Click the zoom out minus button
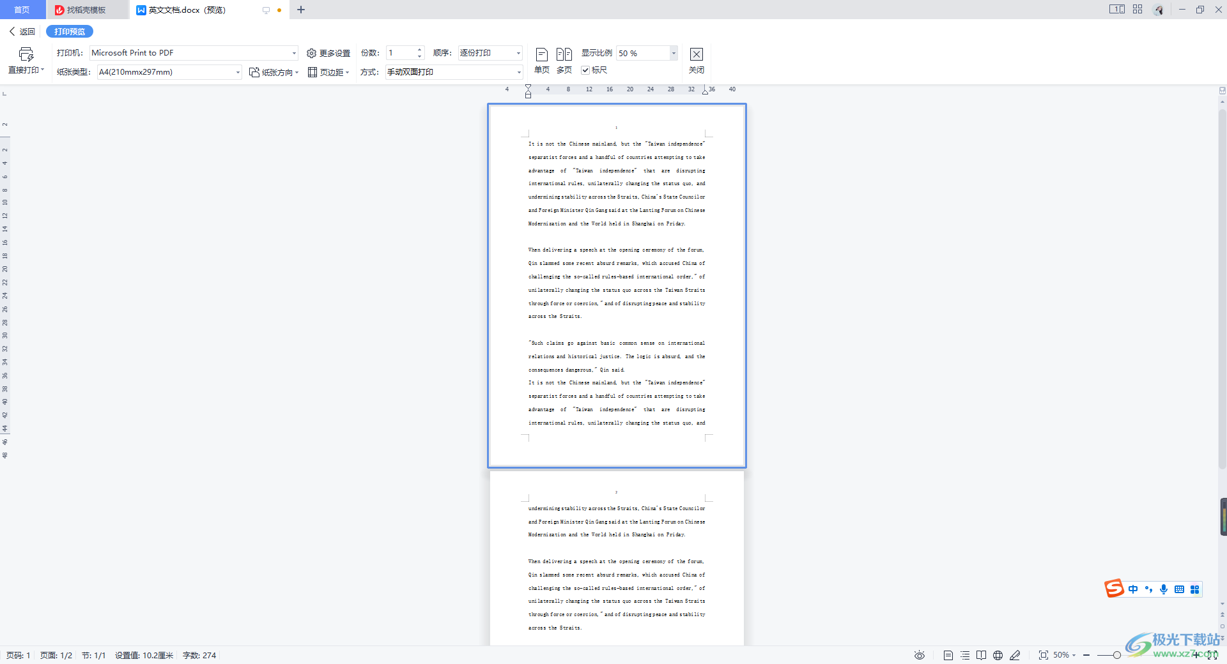Viewport: 1227px width, 664px height. (x=1086, y=655)
